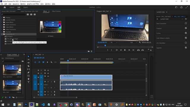Select the Selection tool arrow

click(x=28, y=56)
